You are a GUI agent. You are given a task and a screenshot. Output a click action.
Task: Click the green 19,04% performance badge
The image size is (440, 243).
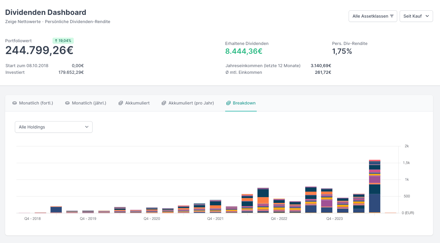(x=63, y=41)
